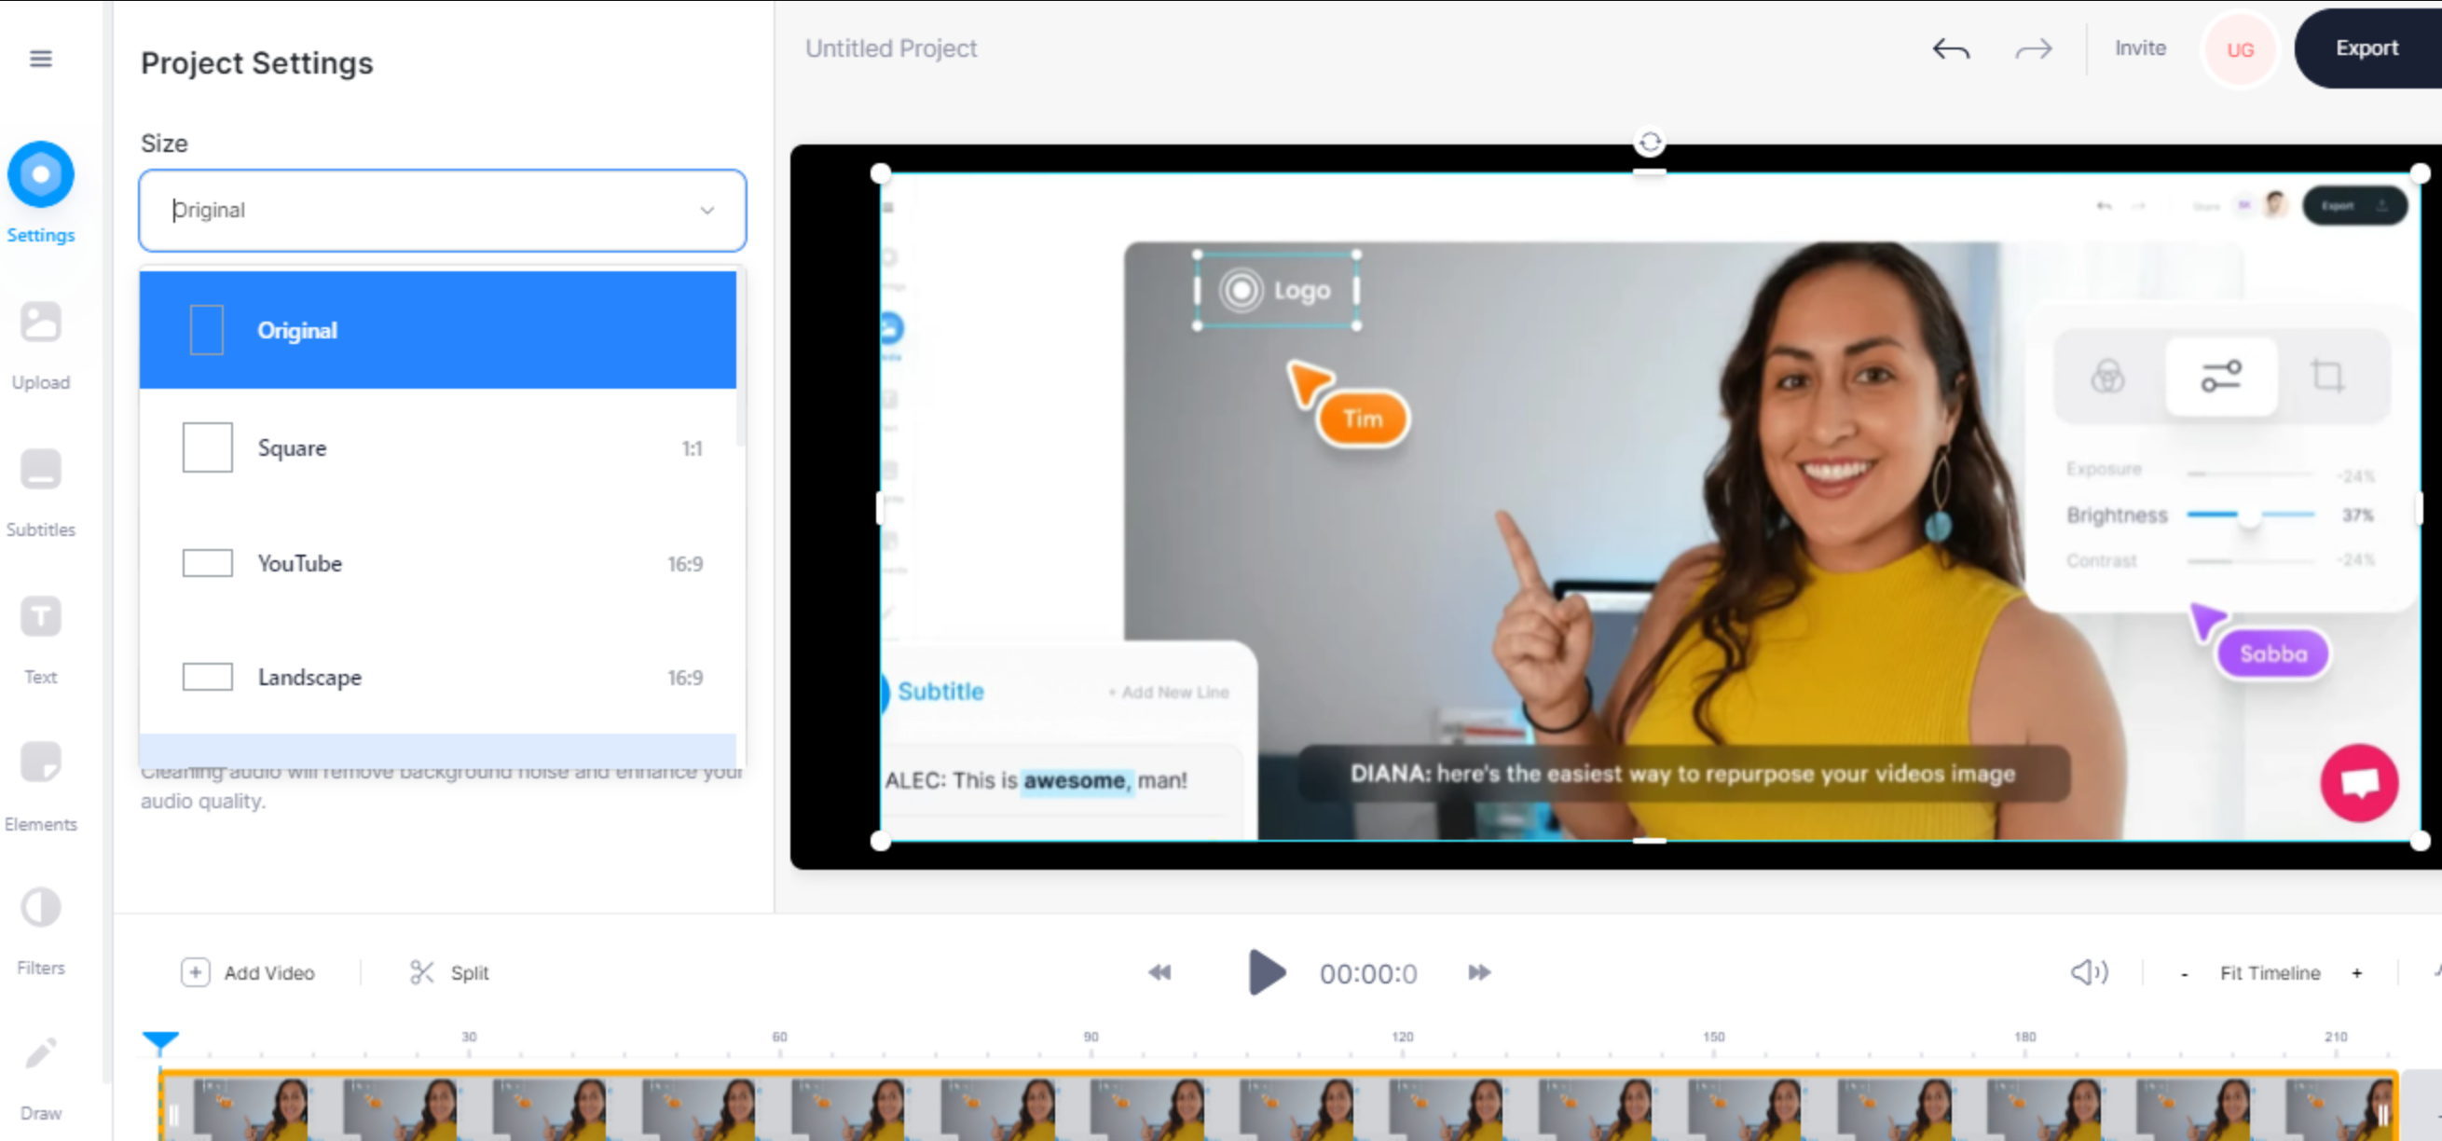
Task: Check the Landscape 16:9 checkbox
Action: (x=208, y=676)
